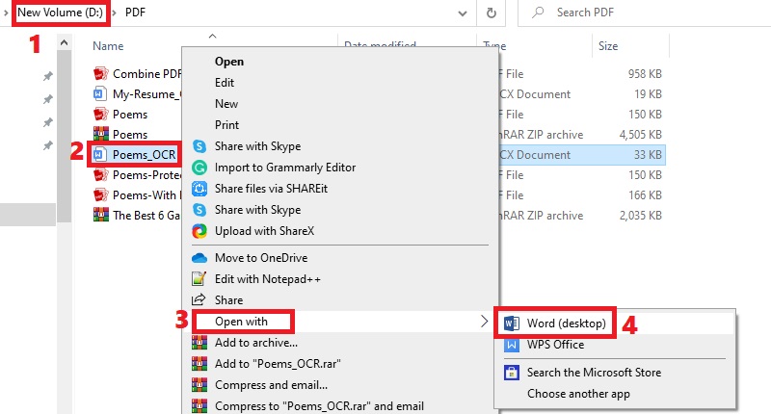
Task: Select Add to archive...
Action: pos(256,343)
